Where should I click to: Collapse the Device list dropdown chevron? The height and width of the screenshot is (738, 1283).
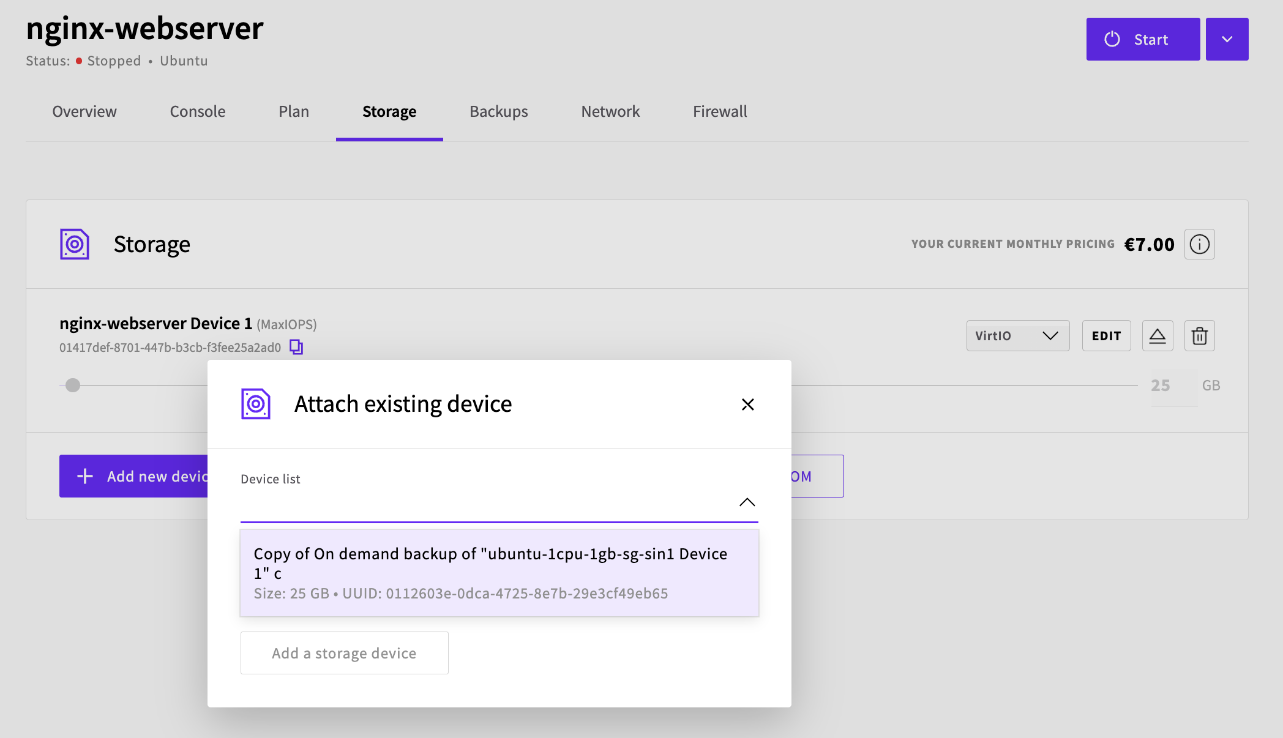[747, 502]
